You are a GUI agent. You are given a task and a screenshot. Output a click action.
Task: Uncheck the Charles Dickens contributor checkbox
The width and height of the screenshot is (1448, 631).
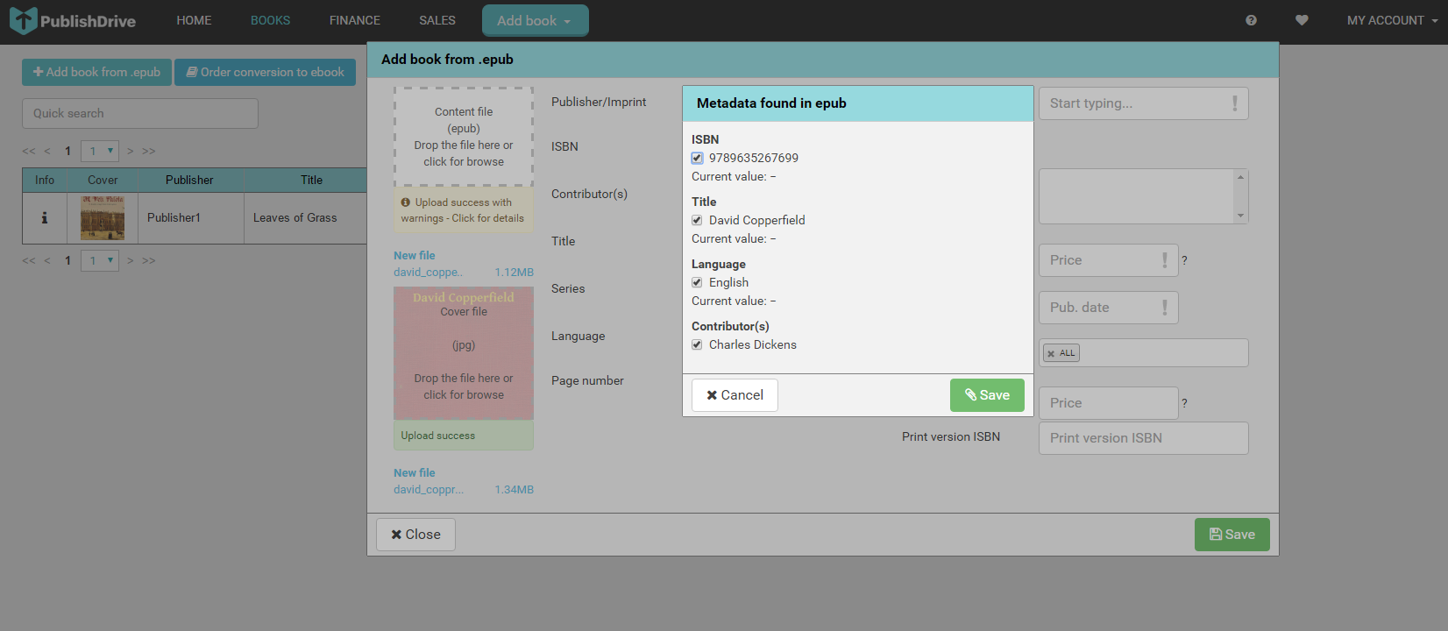point(697,345)
